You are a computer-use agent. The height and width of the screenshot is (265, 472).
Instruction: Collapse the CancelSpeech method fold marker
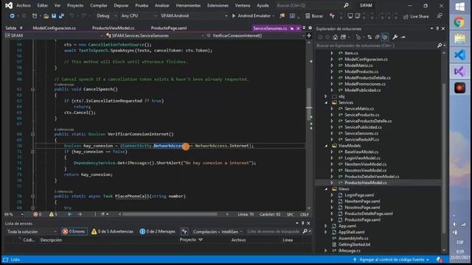coord(32,89)
